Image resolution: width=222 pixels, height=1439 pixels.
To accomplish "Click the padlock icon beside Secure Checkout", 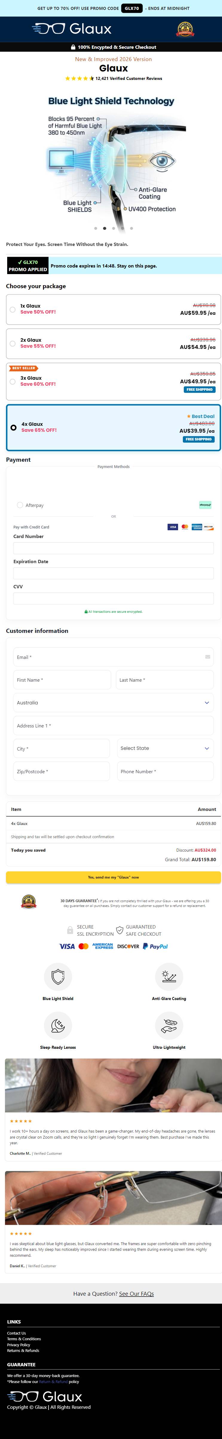I will 73,47.
